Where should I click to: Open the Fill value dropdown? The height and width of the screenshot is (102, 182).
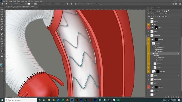coord(168,16)
